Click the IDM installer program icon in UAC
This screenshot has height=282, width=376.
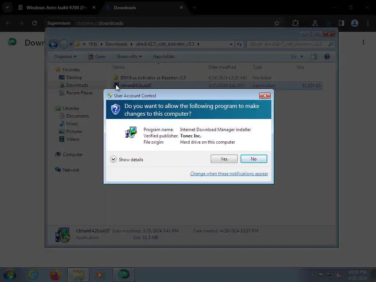[x=131, y=132]
